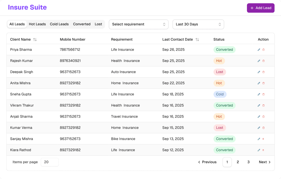This screenshot has width=281, height=179.
Task: Go to Previous page
Action: click(207, 162)
